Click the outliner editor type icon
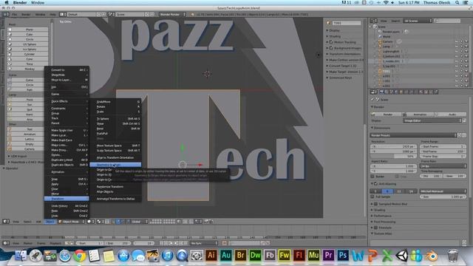The image size is (473, 266). (374, 21)
